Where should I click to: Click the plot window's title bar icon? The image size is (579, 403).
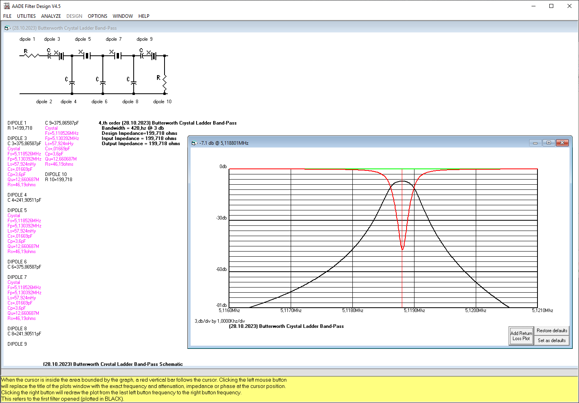point(194,143)
